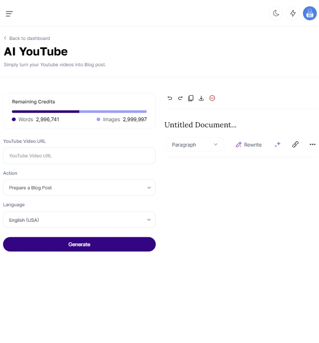Viewport: 319px width, 343px height.
Task: Redo the editor change
Action: [180, 98]
